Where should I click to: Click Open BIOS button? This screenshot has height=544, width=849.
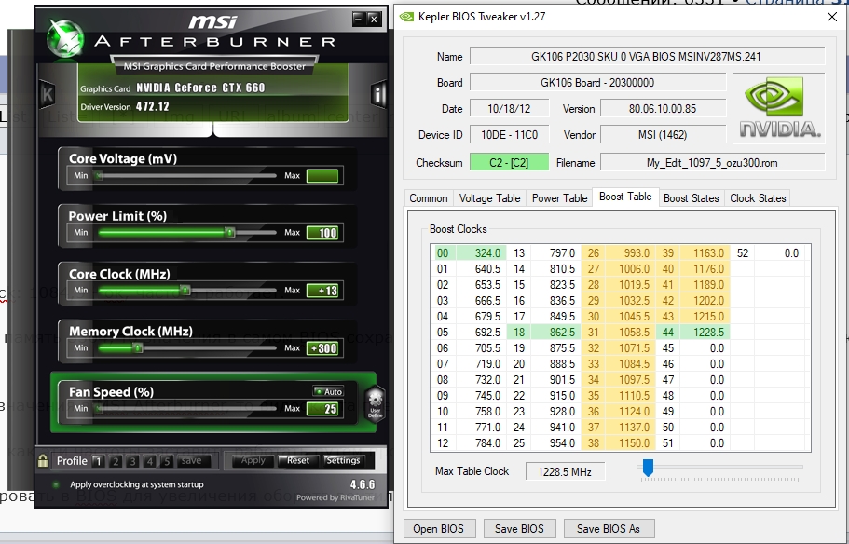438,529
